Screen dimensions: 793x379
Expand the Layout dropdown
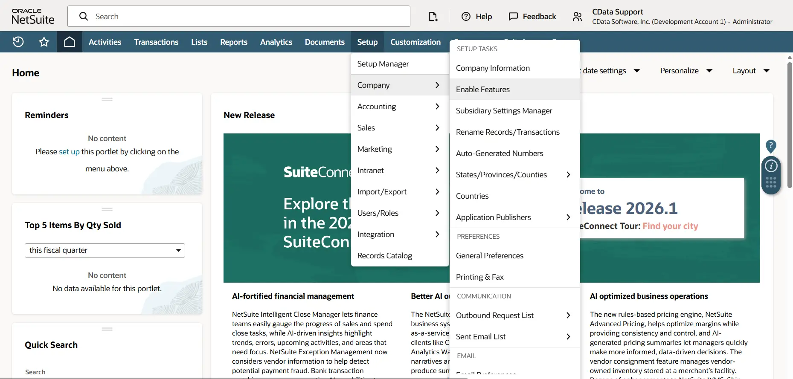coord(750,71)
